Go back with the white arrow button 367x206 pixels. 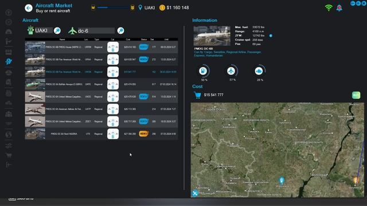tap(29, 8)
